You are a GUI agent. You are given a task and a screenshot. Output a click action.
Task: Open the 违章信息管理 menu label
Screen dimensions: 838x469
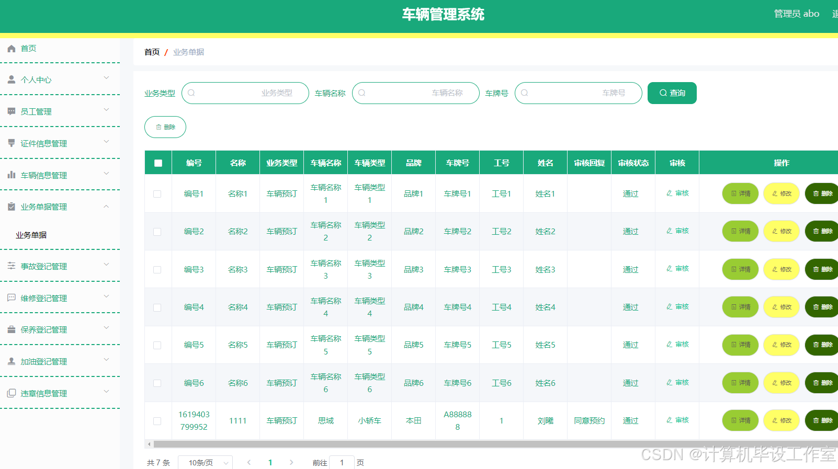(44, 393)
